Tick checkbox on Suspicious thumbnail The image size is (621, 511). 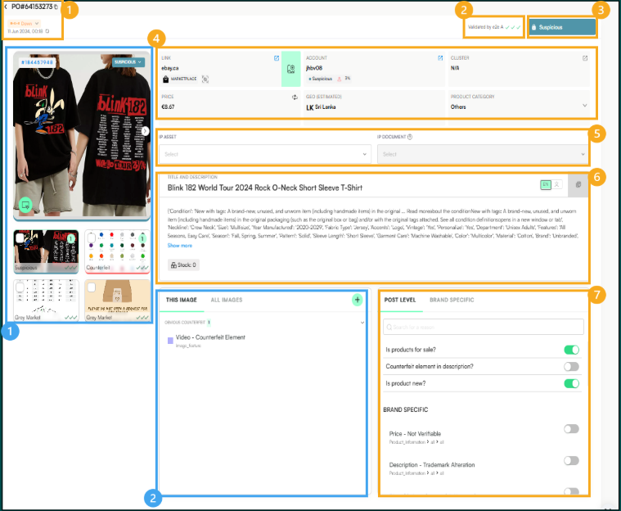coord(20,237)
